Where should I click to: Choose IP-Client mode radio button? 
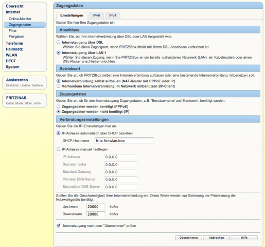tap(59, 86)
